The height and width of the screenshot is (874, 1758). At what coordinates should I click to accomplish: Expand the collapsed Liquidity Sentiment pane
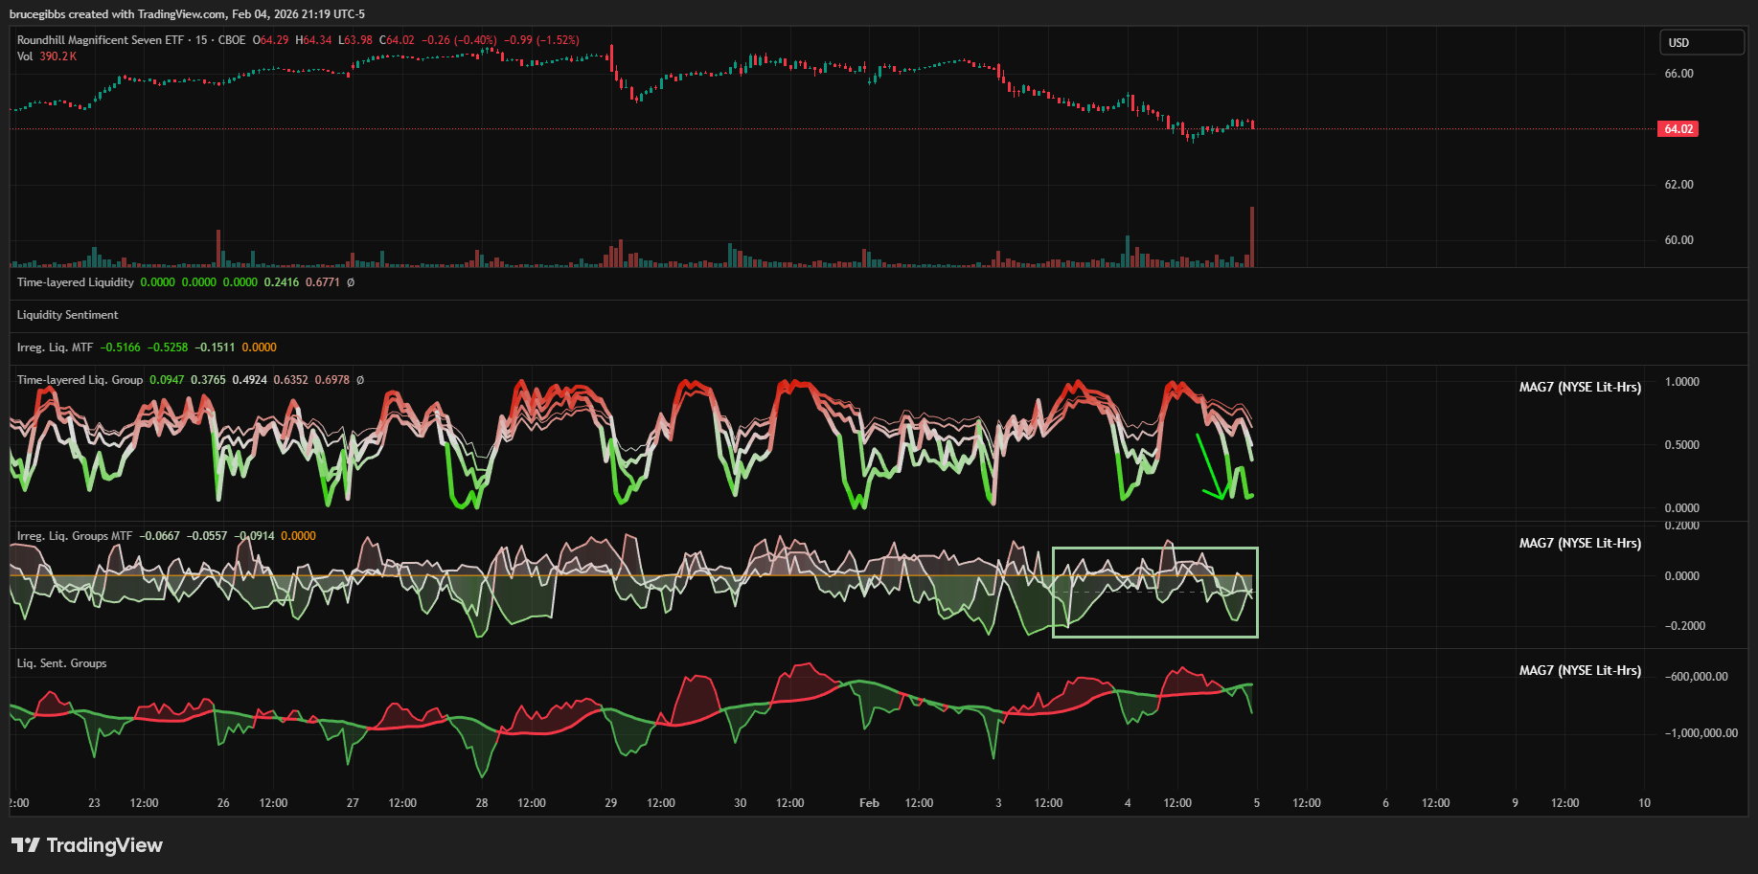click(x=67, y=315)
